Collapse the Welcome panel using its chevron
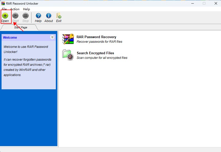This screenshot has width=221, height=152. click(x=52, y=37)
